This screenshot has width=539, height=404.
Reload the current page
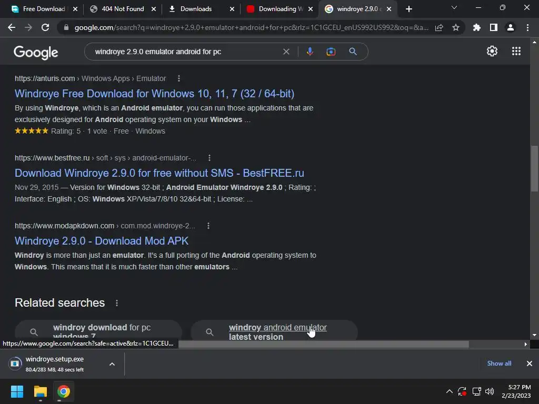coord(45,27)
